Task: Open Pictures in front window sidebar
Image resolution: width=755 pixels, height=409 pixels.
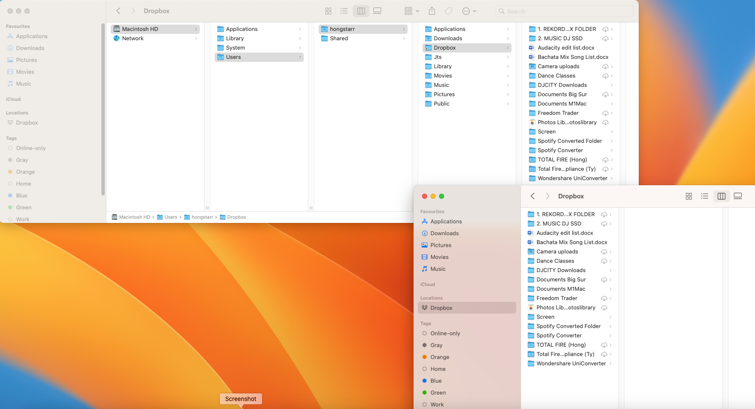Action: pos(467,245)
